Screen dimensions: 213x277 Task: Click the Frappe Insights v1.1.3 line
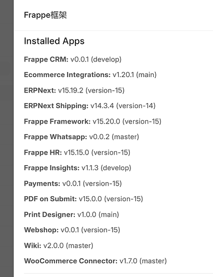click(78, 168)
